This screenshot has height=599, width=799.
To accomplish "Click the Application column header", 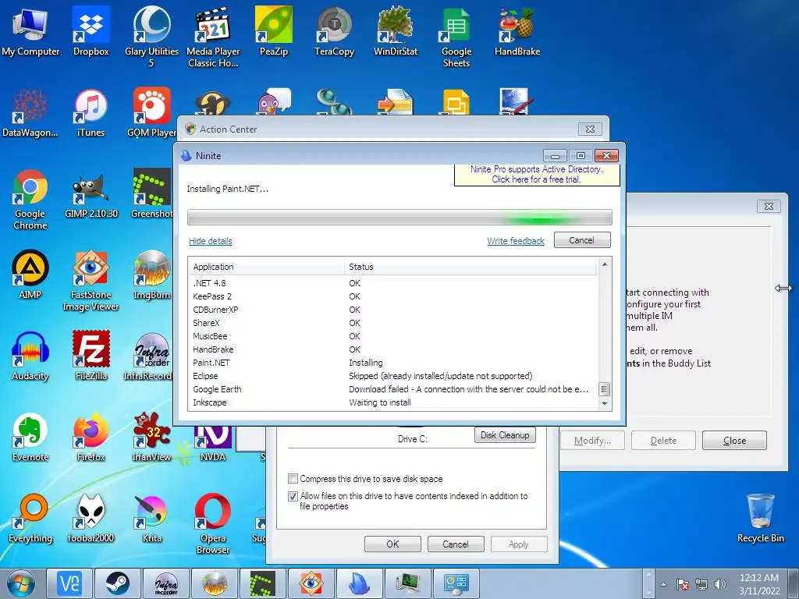I will pos(265,267).
